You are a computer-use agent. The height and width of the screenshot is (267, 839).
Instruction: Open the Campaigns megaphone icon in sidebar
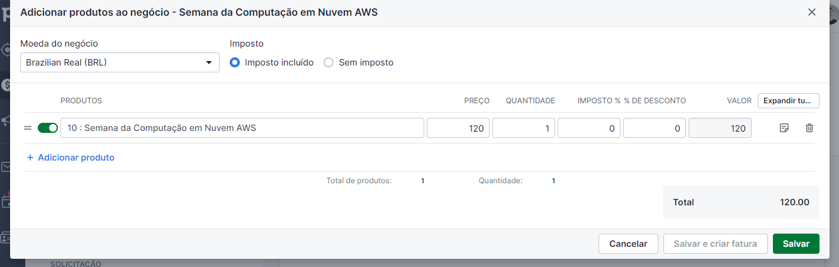(5, 120)
